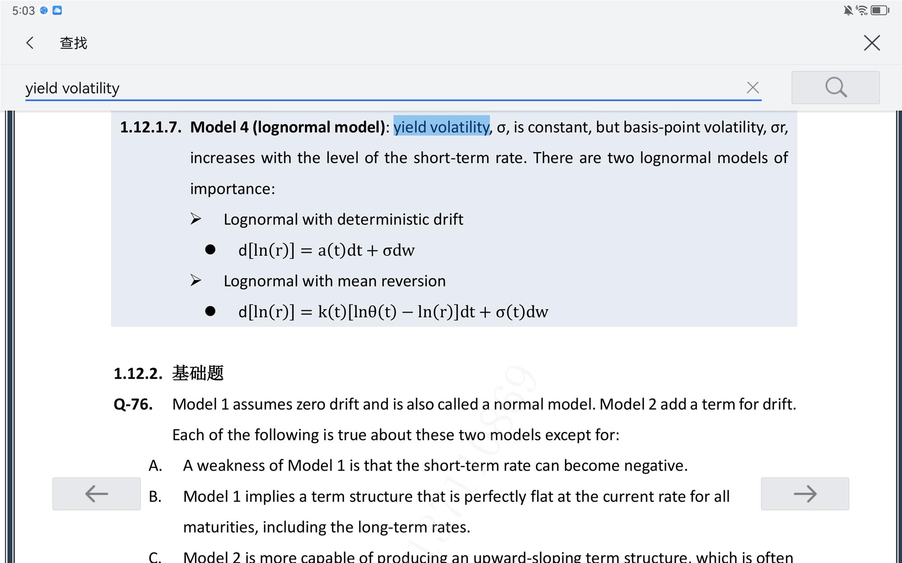
Task: Tap the Wi-Fi status icon
Action: pyautogui.click(x=861, y=10)
